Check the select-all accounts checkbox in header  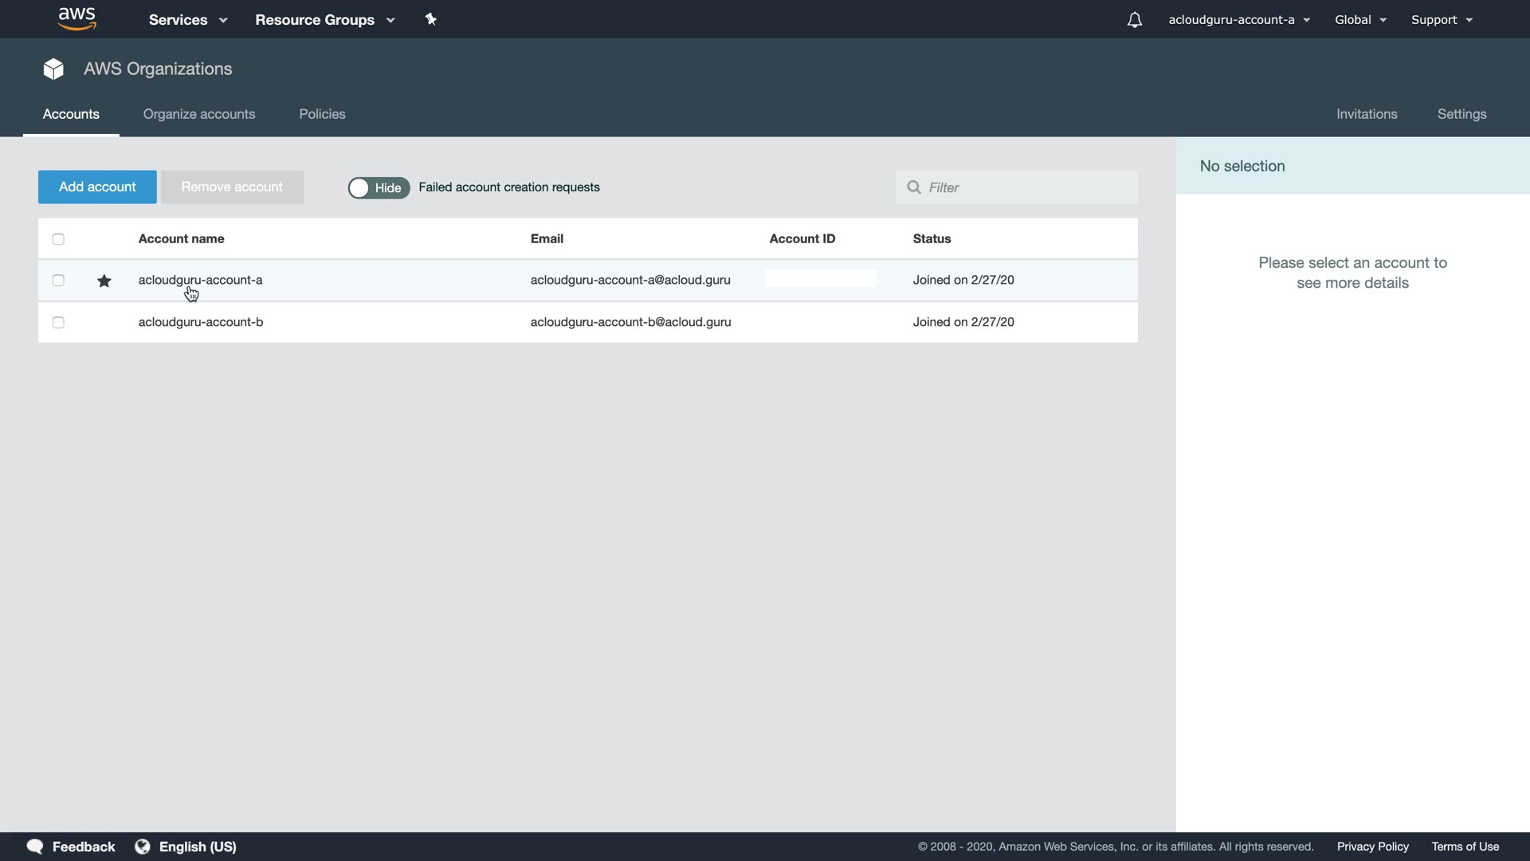point(58,239)
